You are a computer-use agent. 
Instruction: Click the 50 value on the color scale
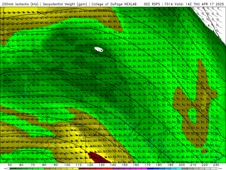(10, 165)
